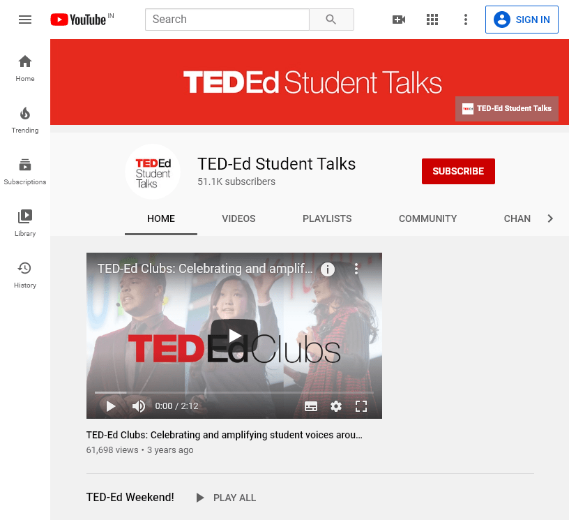
Task: Open the video player settings gear
Action: [x=336, y=406]
